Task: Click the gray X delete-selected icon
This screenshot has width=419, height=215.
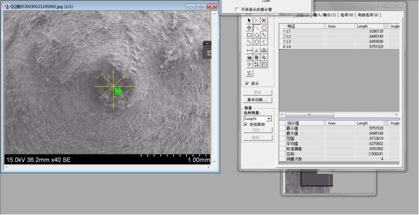Action: pos(257,20)
